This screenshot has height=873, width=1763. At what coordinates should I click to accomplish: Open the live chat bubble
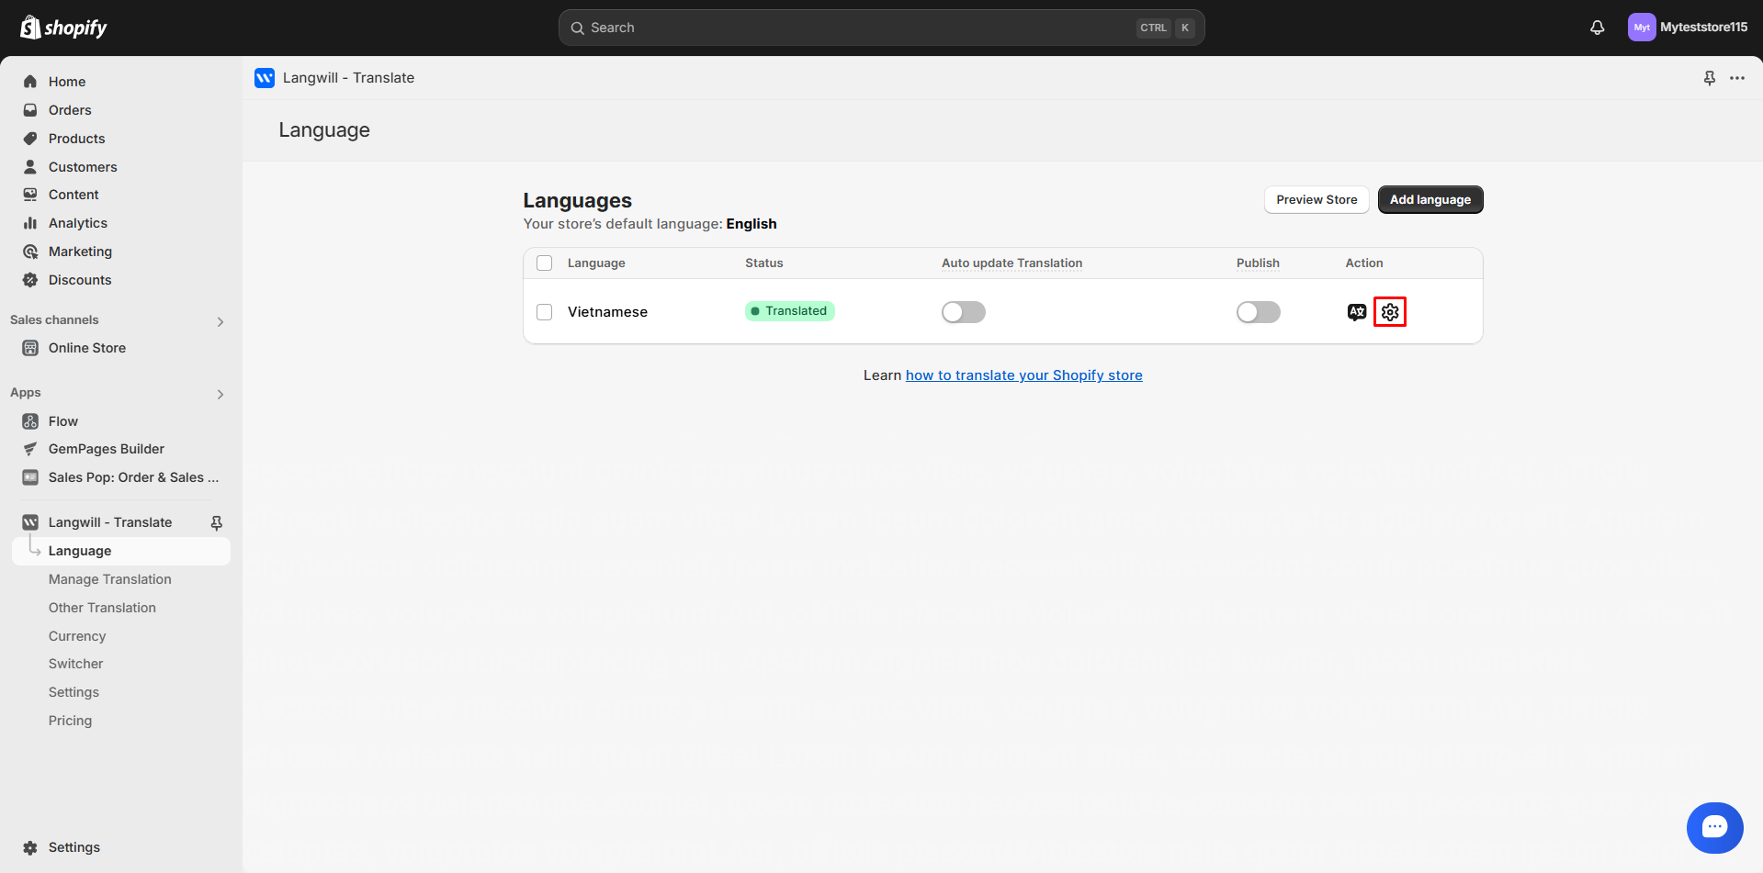pyautogui.click(x=1713, y=827)
